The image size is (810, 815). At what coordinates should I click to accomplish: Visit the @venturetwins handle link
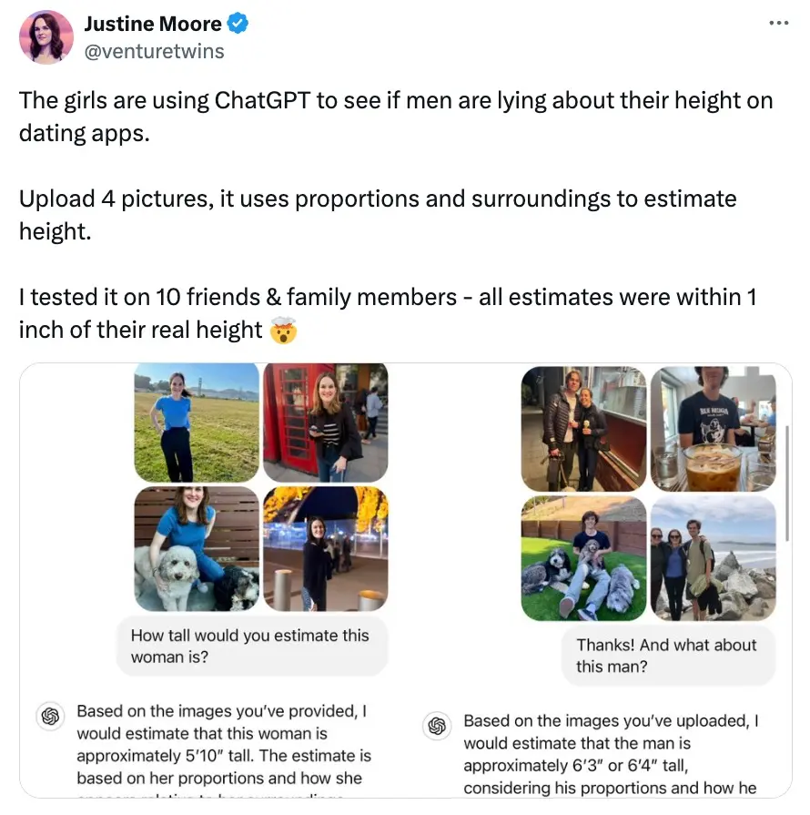[x=154, y=51]
